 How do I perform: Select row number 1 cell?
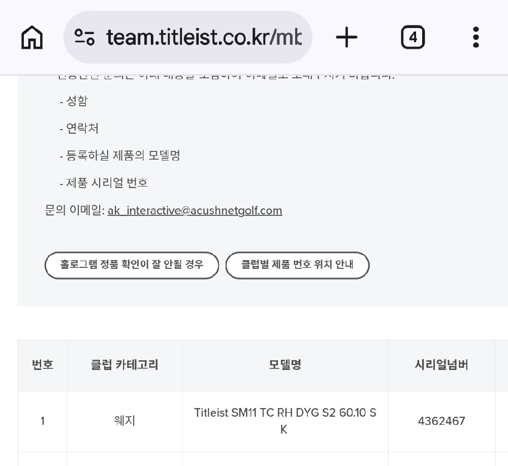pos(43,421)
